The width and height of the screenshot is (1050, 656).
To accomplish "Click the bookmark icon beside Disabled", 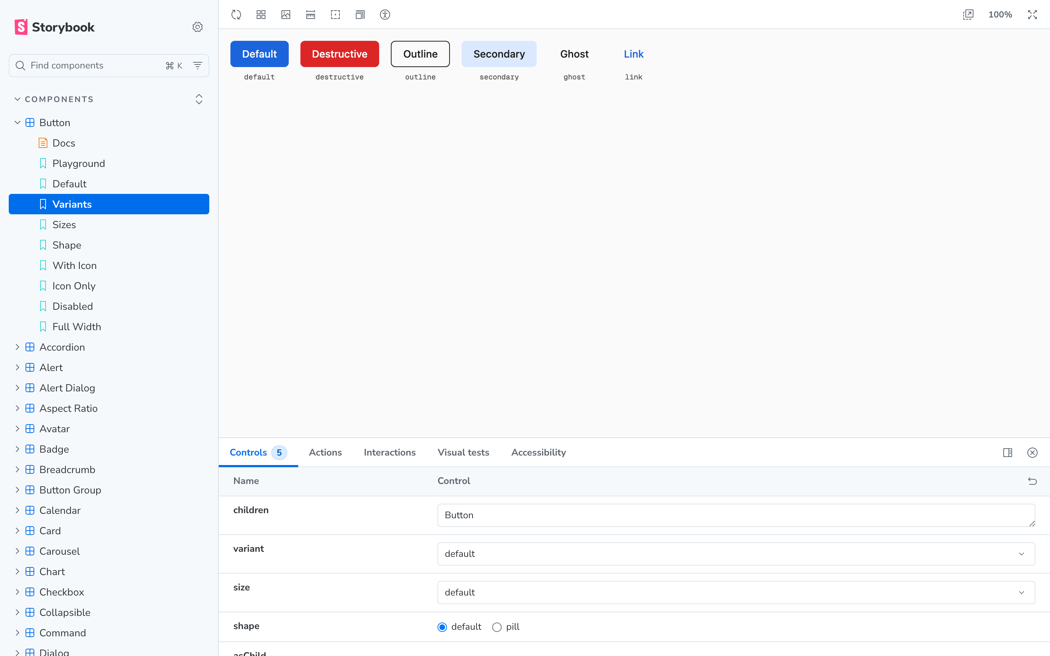I will 43,306.
